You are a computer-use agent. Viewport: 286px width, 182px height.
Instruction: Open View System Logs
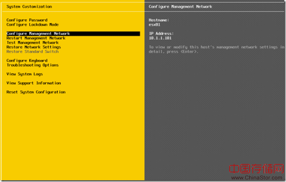24,74
